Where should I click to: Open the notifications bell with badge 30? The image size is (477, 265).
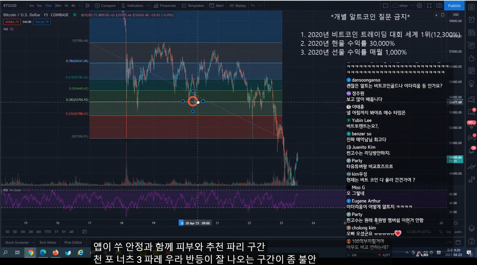tap(471, 150)
